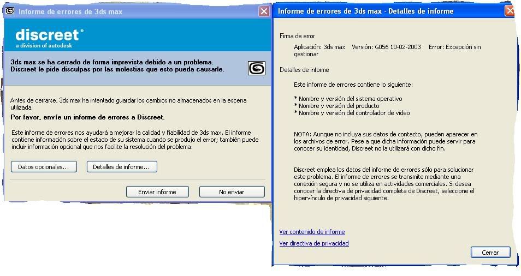The width and height of the screenshot is (521, 276).
Task: Select the left dialog title bar text
Action: [x=70, y=11]
